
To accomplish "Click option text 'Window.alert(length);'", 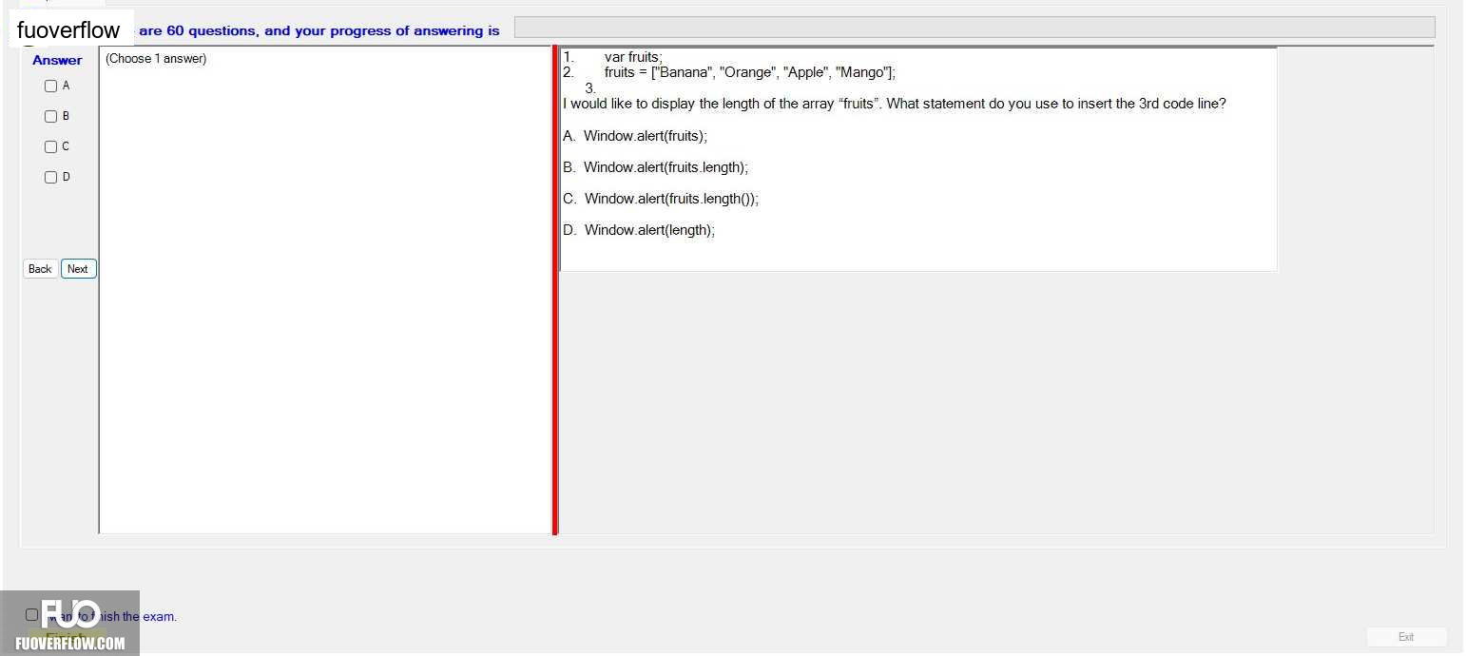I will coord(649,230).
